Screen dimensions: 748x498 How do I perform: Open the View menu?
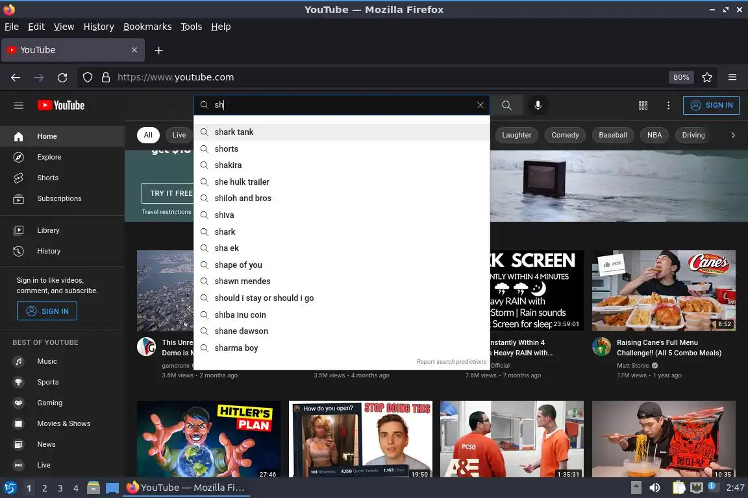[x=64, y=27]
